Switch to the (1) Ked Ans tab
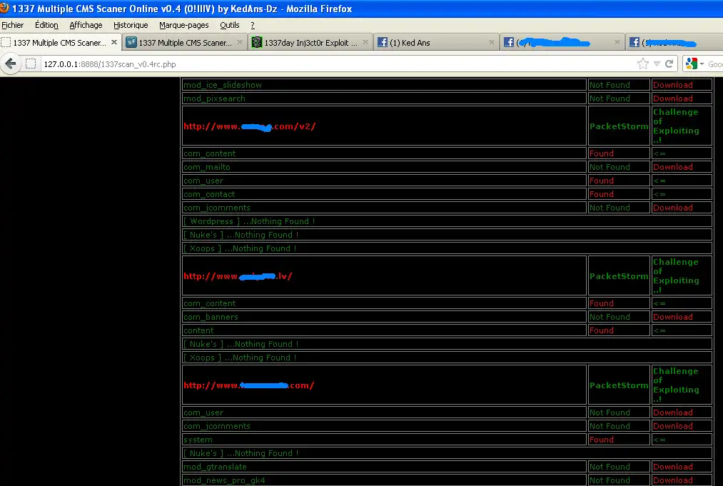This screenshot has width=723, height=486. [436, 42]
